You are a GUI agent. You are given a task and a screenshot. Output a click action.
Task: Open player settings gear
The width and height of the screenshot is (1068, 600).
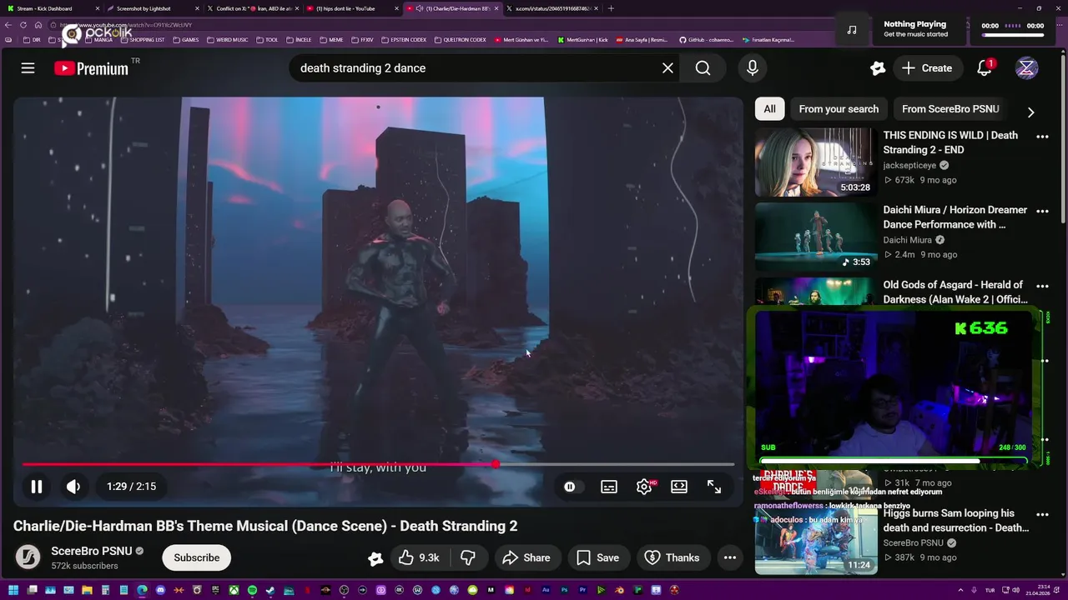(x=644, y=487)
